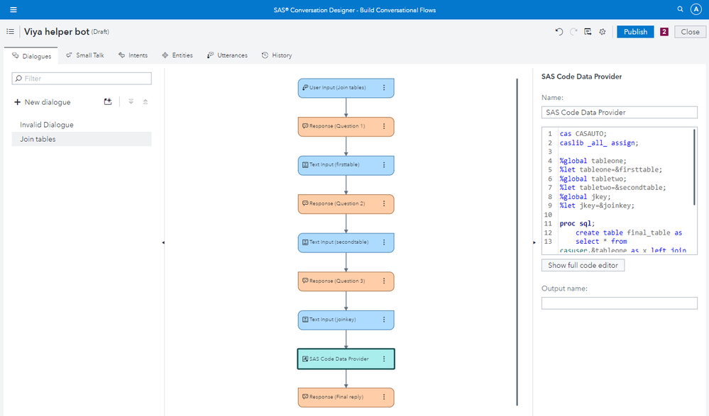Image resolution: width=709 pixels, height=416 pixels.
Task: Select the Invalid Dialogue item
Action: click(x=47, y=125)
